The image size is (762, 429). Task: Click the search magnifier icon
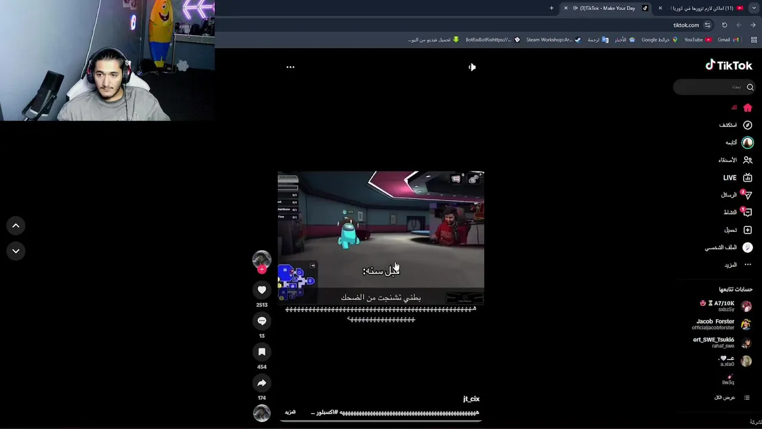[750, 87]
